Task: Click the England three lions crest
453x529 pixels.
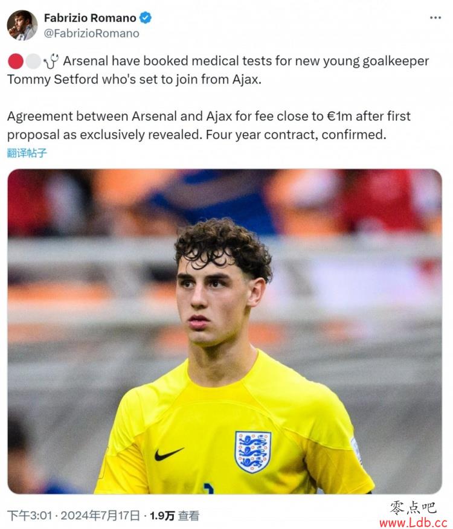Action: (253, 452)
